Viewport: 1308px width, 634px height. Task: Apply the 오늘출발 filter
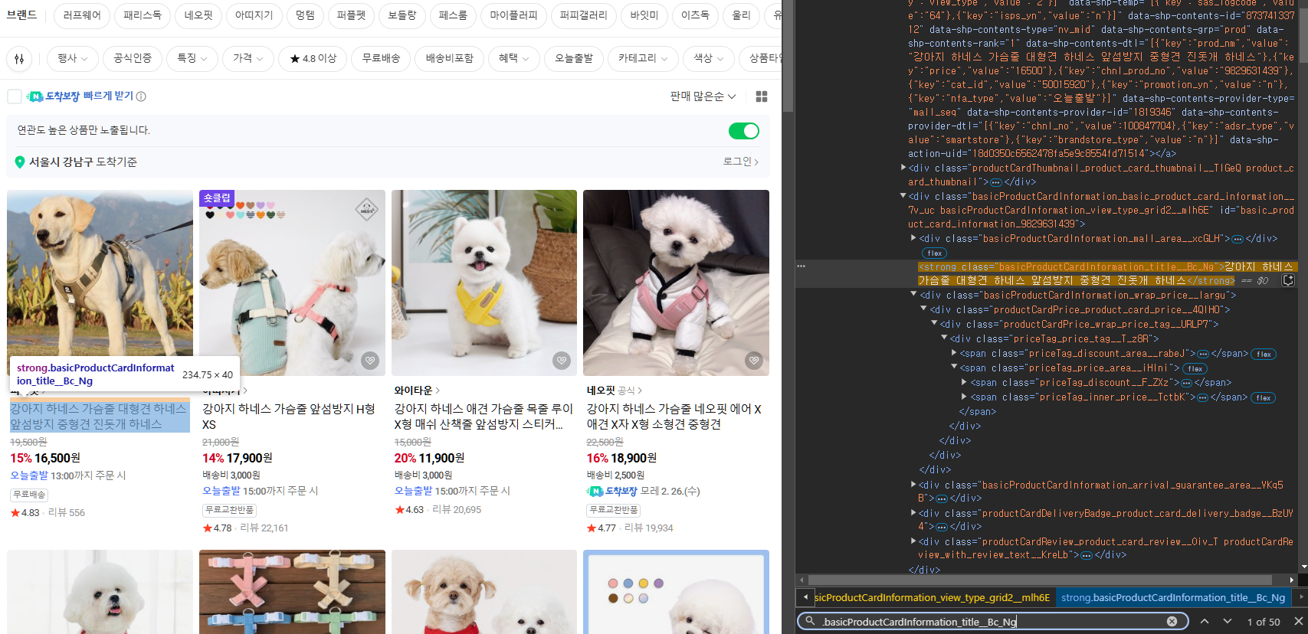point(574,58)
